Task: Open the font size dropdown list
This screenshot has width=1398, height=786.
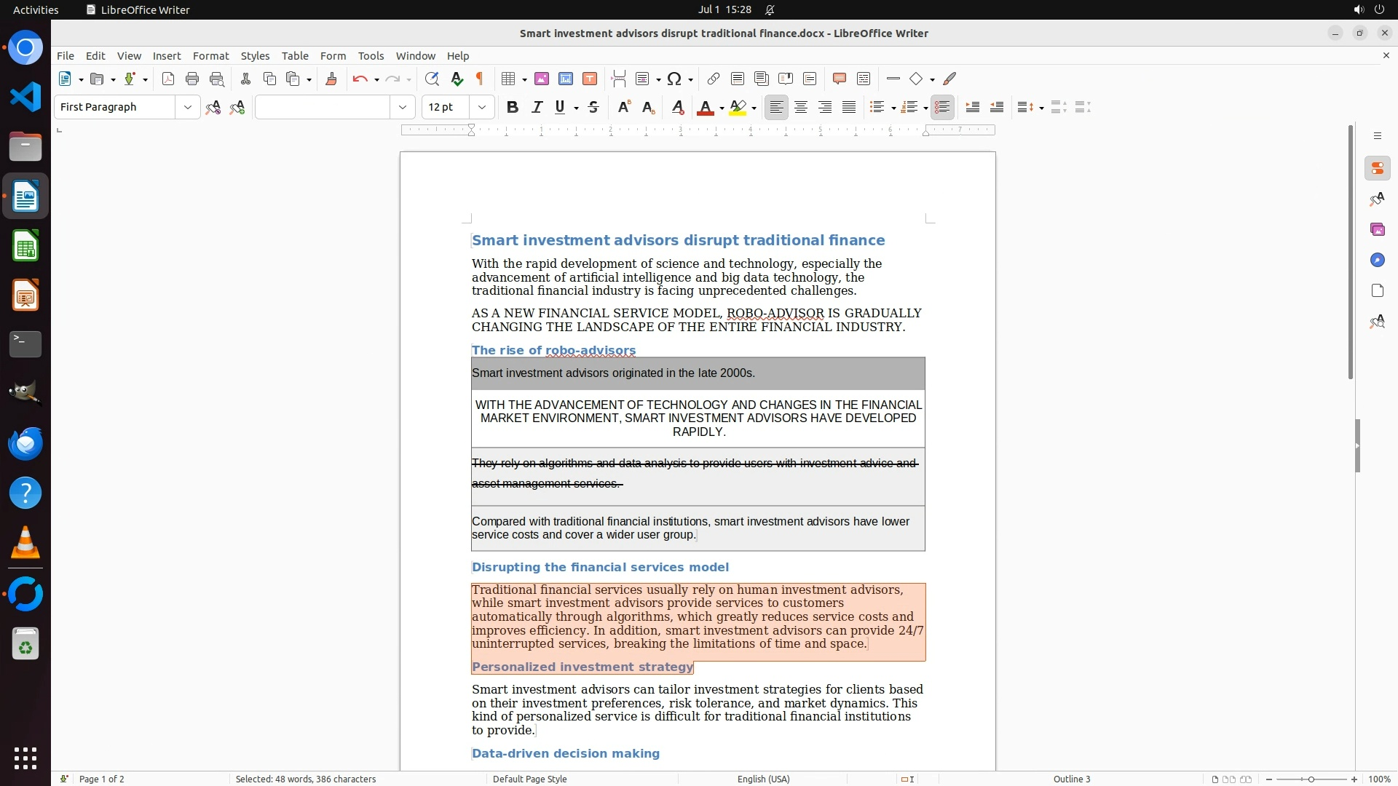Action: [482, 107]
